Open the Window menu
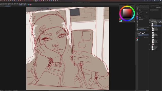The image size is (162, 91). (22, 4)
